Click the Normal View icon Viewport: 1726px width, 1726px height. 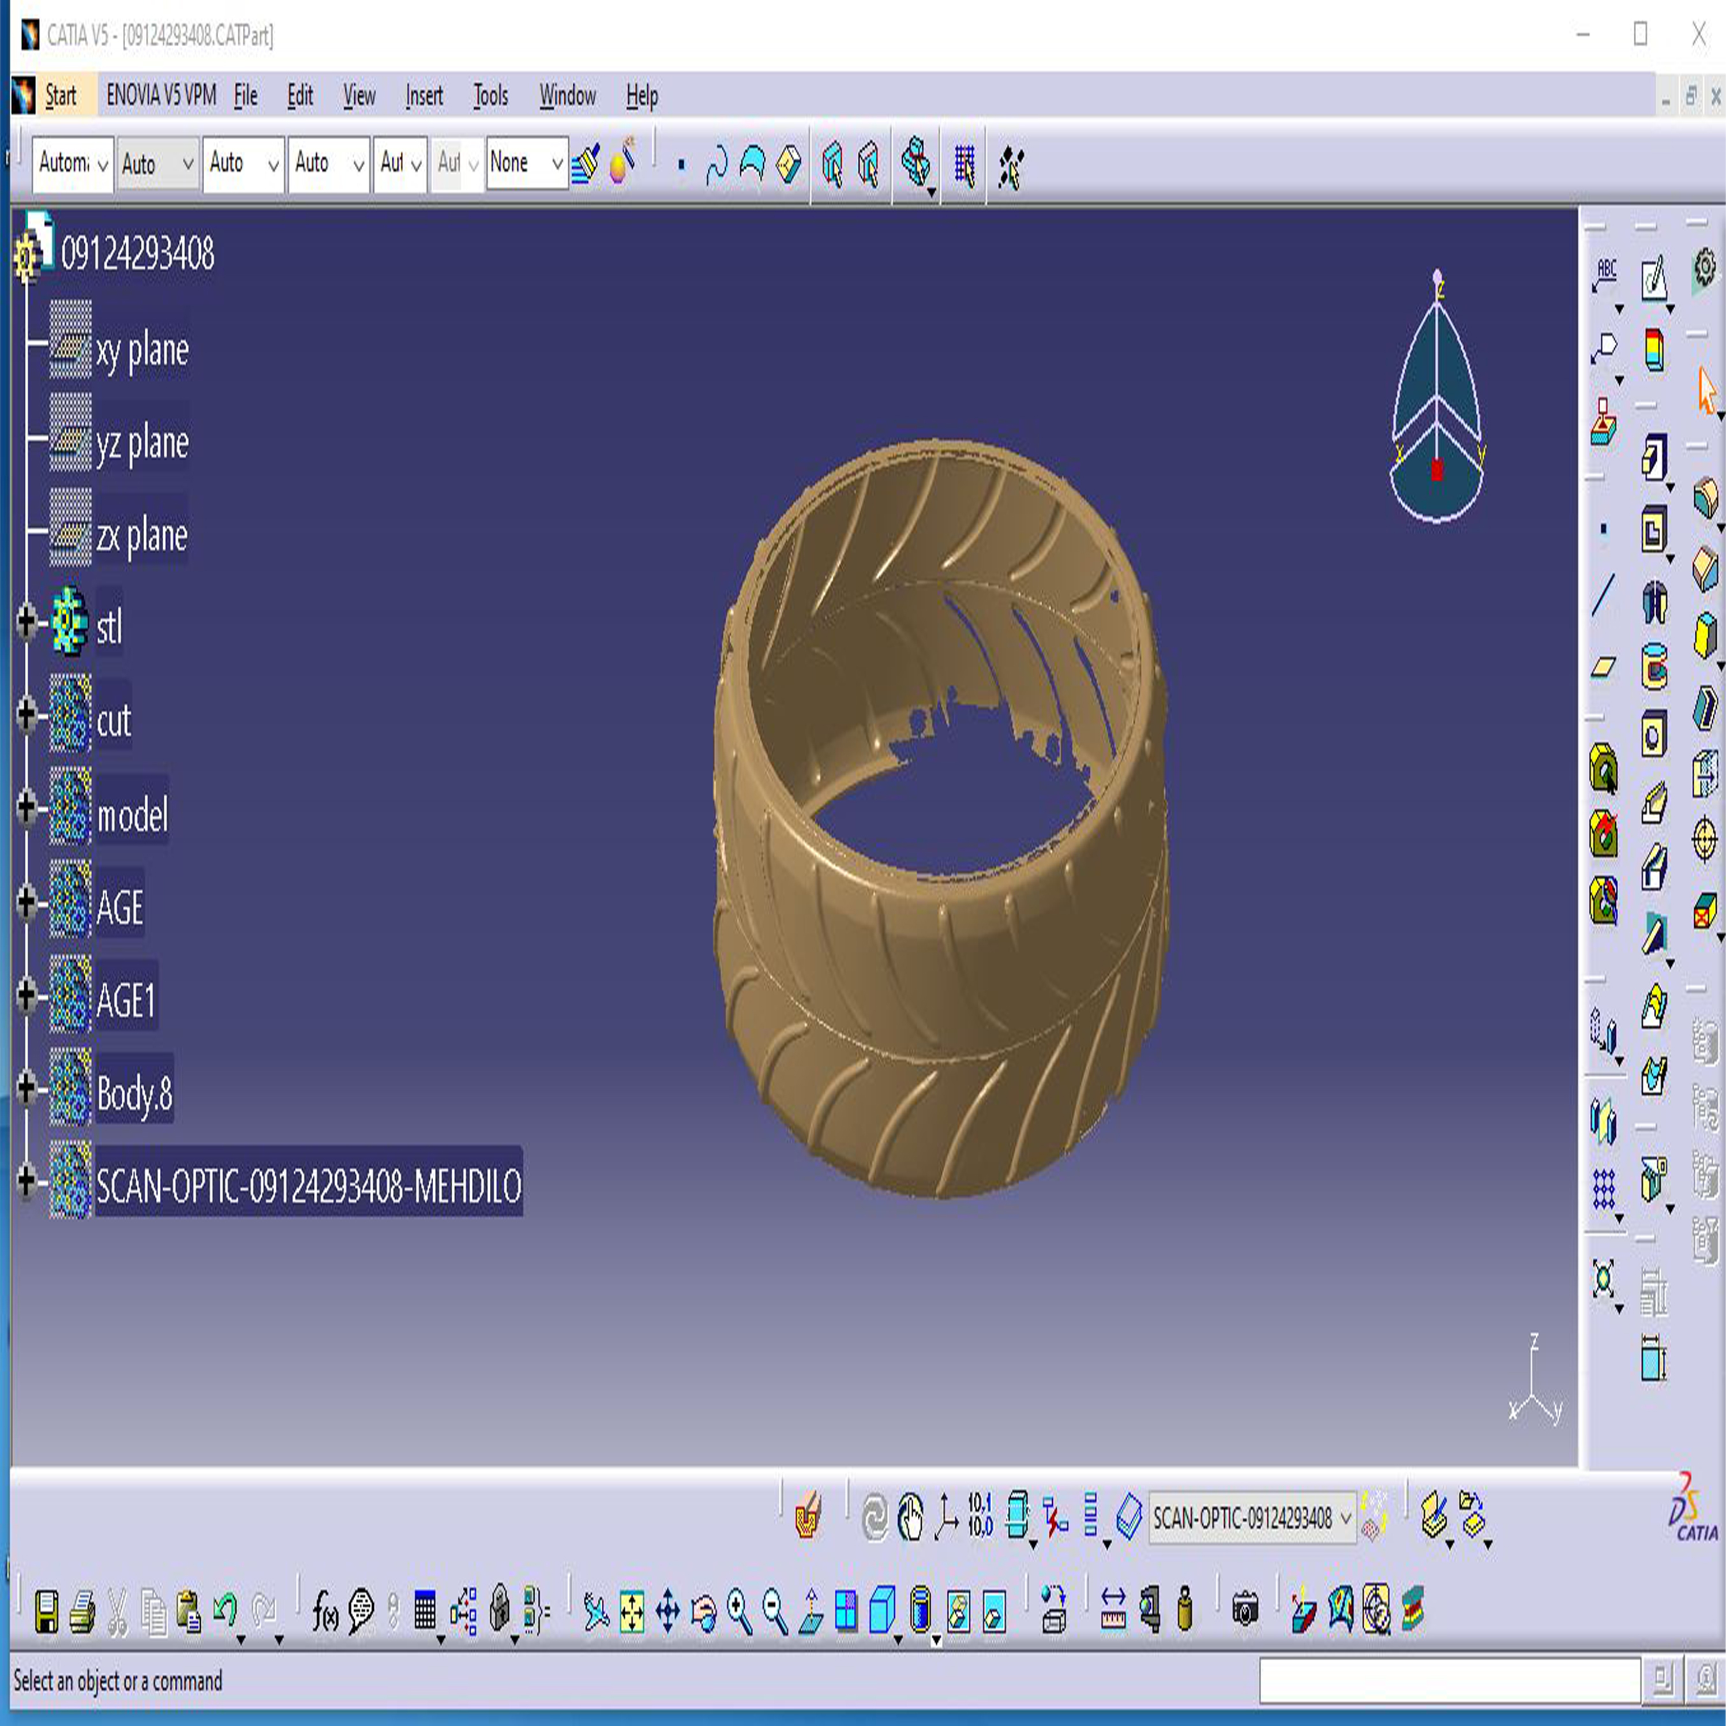click(x=811, y=1612)
